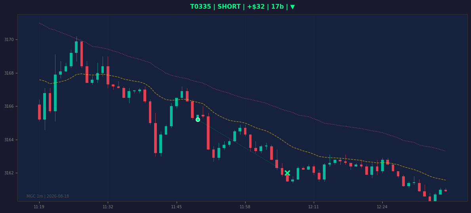Screen dimensions: 471x213
Task: Click the 12:24 time axis label
Action: click(x=382, y=207)
